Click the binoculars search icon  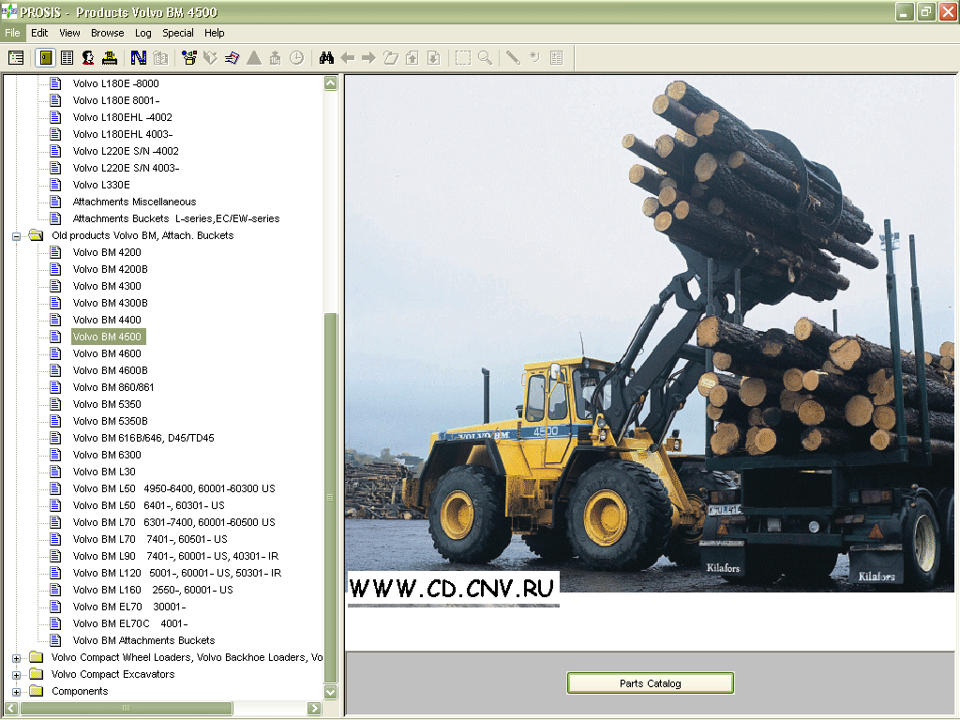tap(326, 58)
